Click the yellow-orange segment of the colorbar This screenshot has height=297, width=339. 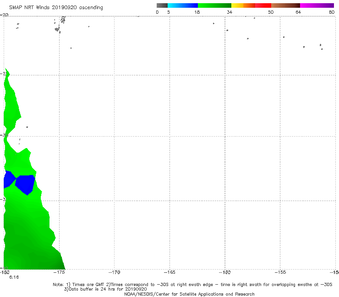coord(243,5)
